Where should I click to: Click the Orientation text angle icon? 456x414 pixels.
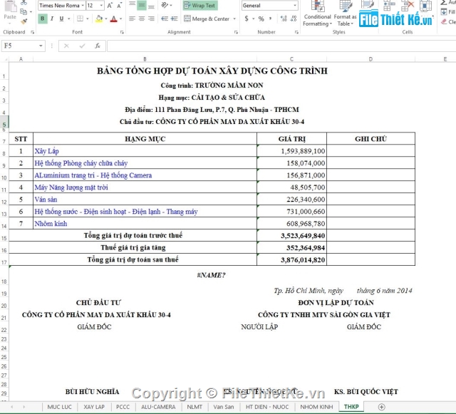(165, 5)
